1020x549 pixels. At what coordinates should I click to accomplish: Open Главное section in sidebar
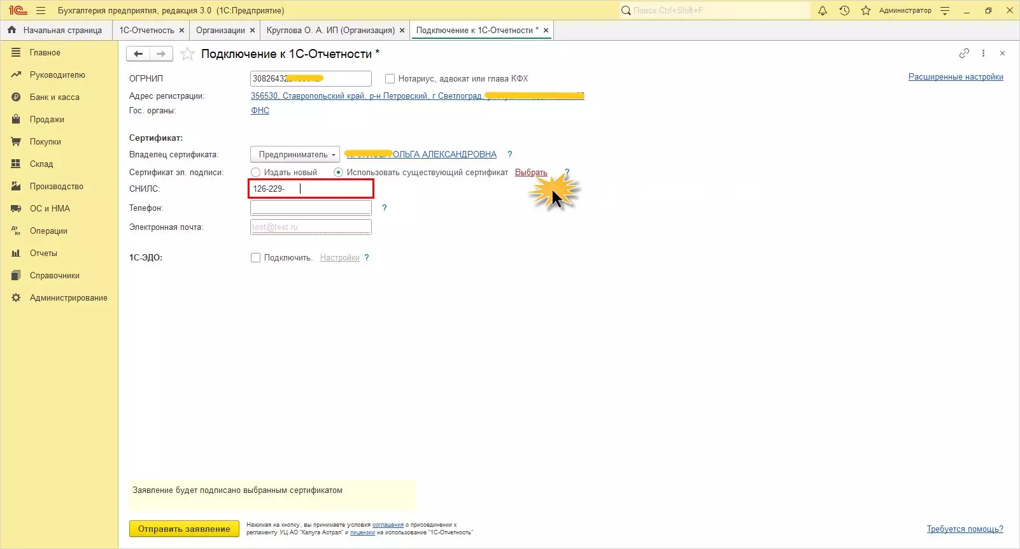[45, 53]
